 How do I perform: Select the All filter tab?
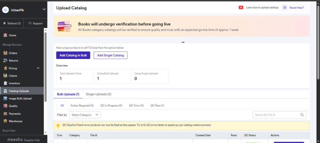pyautogui.click(x=62, y=106)
